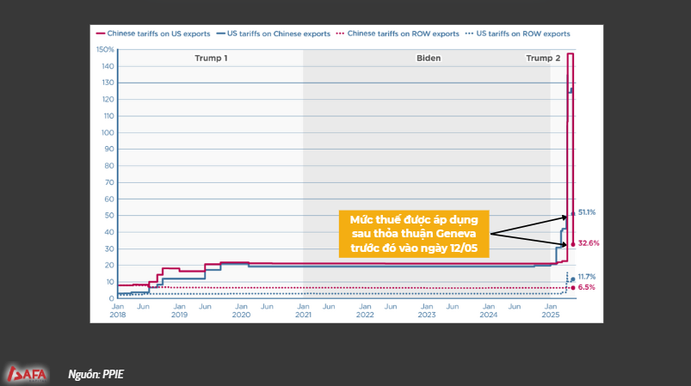Click the blue 11.7% endpoint dot

pyautogui.click(x=573, y=279)
